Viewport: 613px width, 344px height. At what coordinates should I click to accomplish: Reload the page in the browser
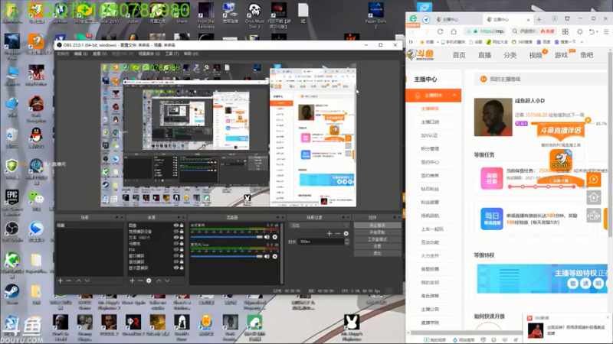pyautogui.click(x=440, y=31)
